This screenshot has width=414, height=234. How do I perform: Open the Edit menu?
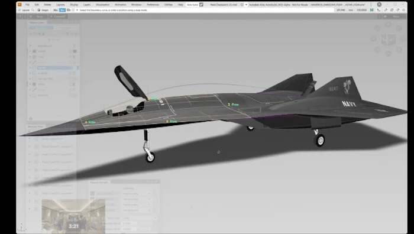(x=37, y=5)
